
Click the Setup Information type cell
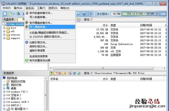[121, 44]
